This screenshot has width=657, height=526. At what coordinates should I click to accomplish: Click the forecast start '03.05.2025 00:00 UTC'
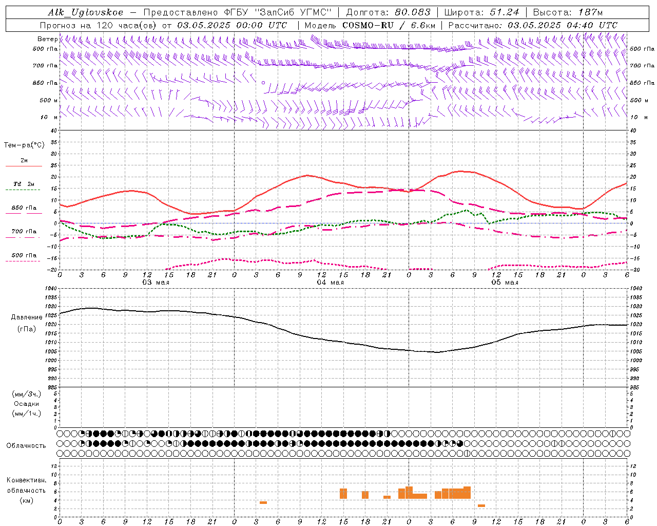pos(232,25)
